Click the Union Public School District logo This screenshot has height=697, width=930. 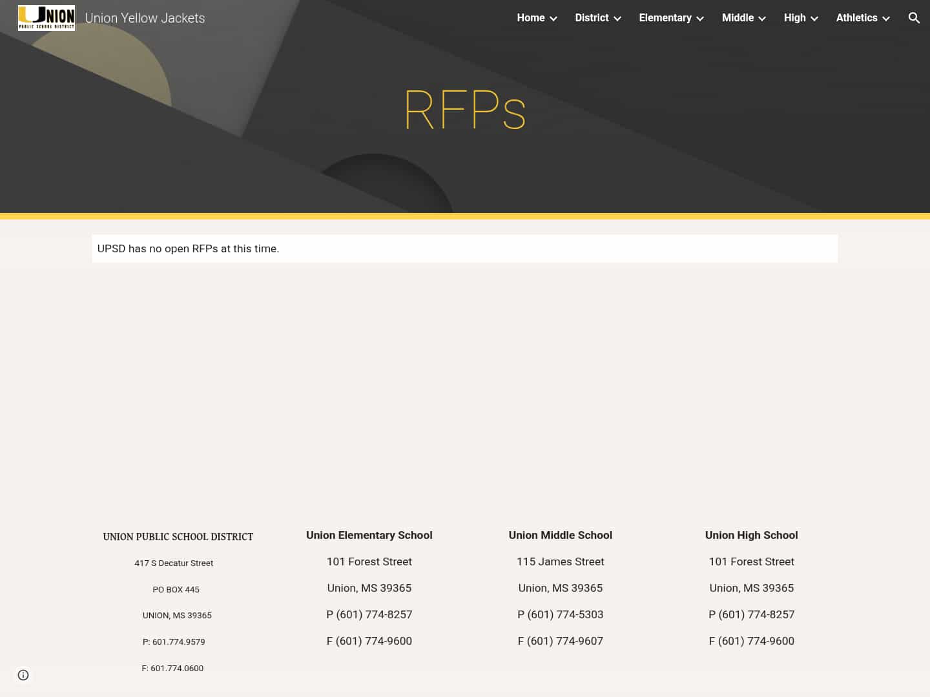coord(46,17)
